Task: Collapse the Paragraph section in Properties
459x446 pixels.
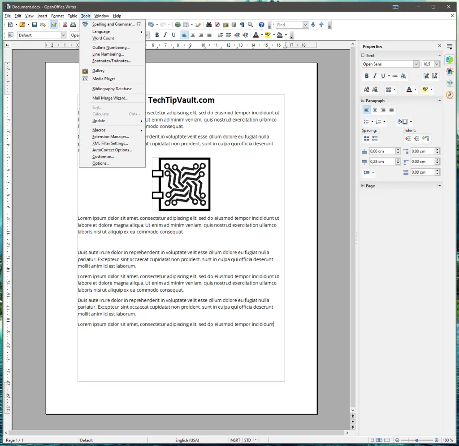Action: point(363,101)
